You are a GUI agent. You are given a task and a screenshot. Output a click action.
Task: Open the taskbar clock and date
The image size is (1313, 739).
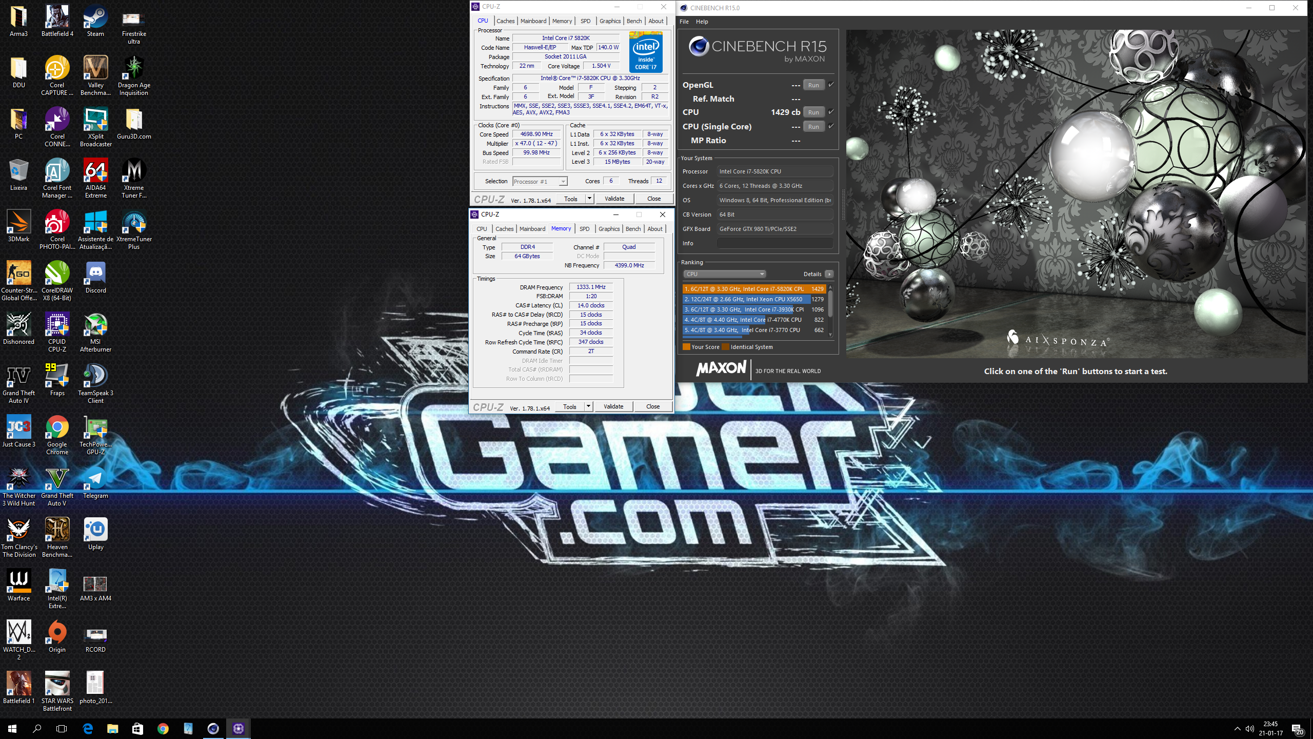(1270, 729)
